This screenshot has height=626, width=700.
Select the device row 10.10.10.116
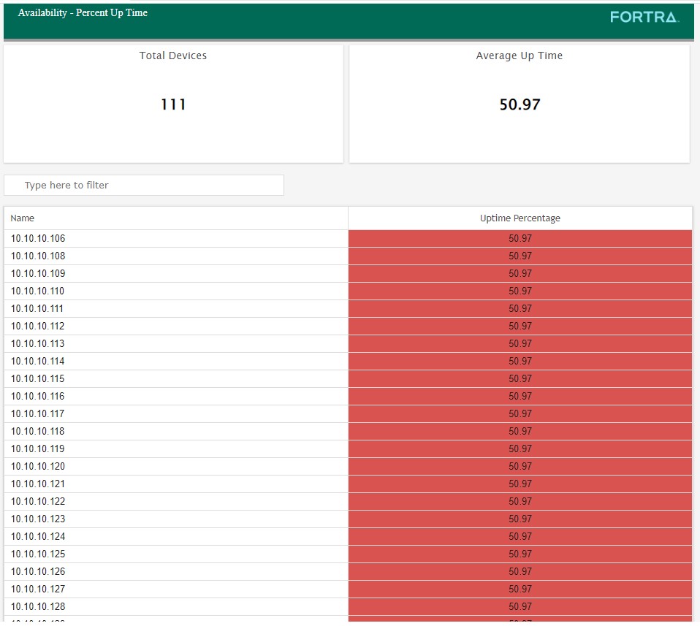(x=349, y=397)
